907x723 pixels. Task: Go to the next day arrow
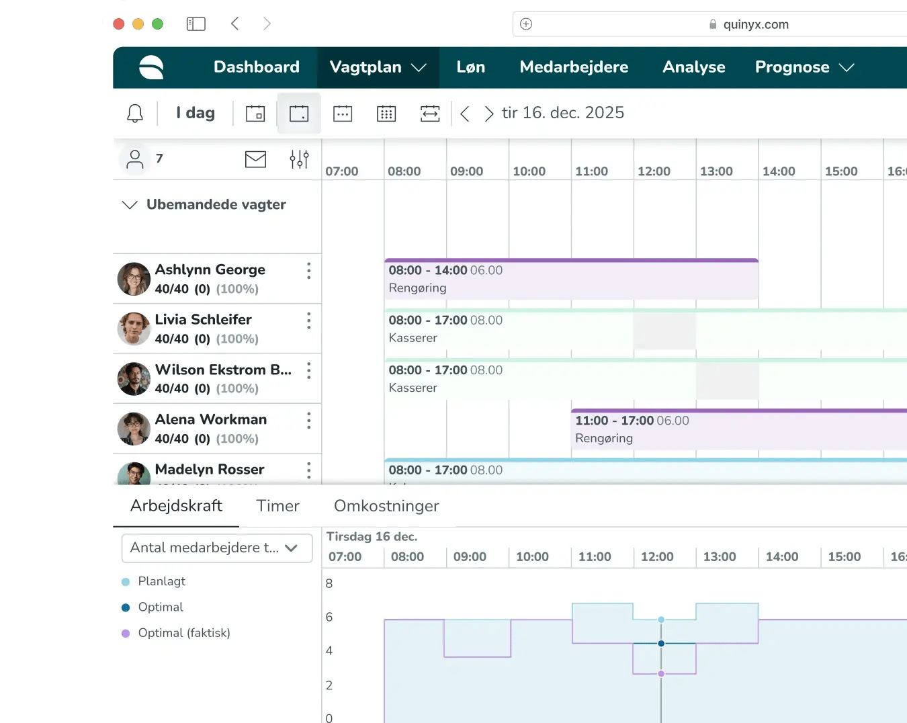[x=489, y=114]
